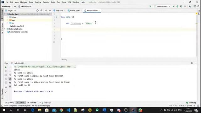The height and width of the screenshot is (113, 201).
Task: Expand the .idea folder
Action: 7,17
